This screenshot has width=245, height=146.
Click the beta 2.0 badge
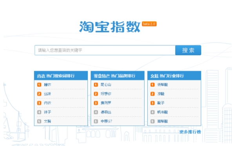click(x=149, y=24)
